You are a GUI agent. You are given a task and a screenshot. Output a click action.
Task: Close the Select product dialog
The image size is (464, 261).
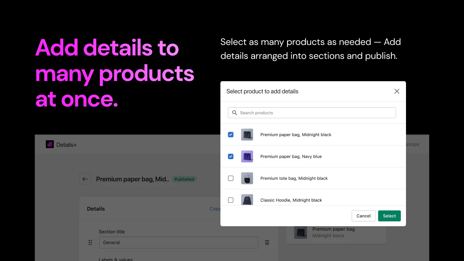pos(397,91)
